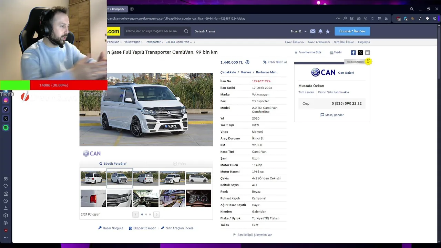Image resolution: width=441 pixels, height=248 pixels.
Task: Open Spotify in the browser sidebar
Action: 6,128
